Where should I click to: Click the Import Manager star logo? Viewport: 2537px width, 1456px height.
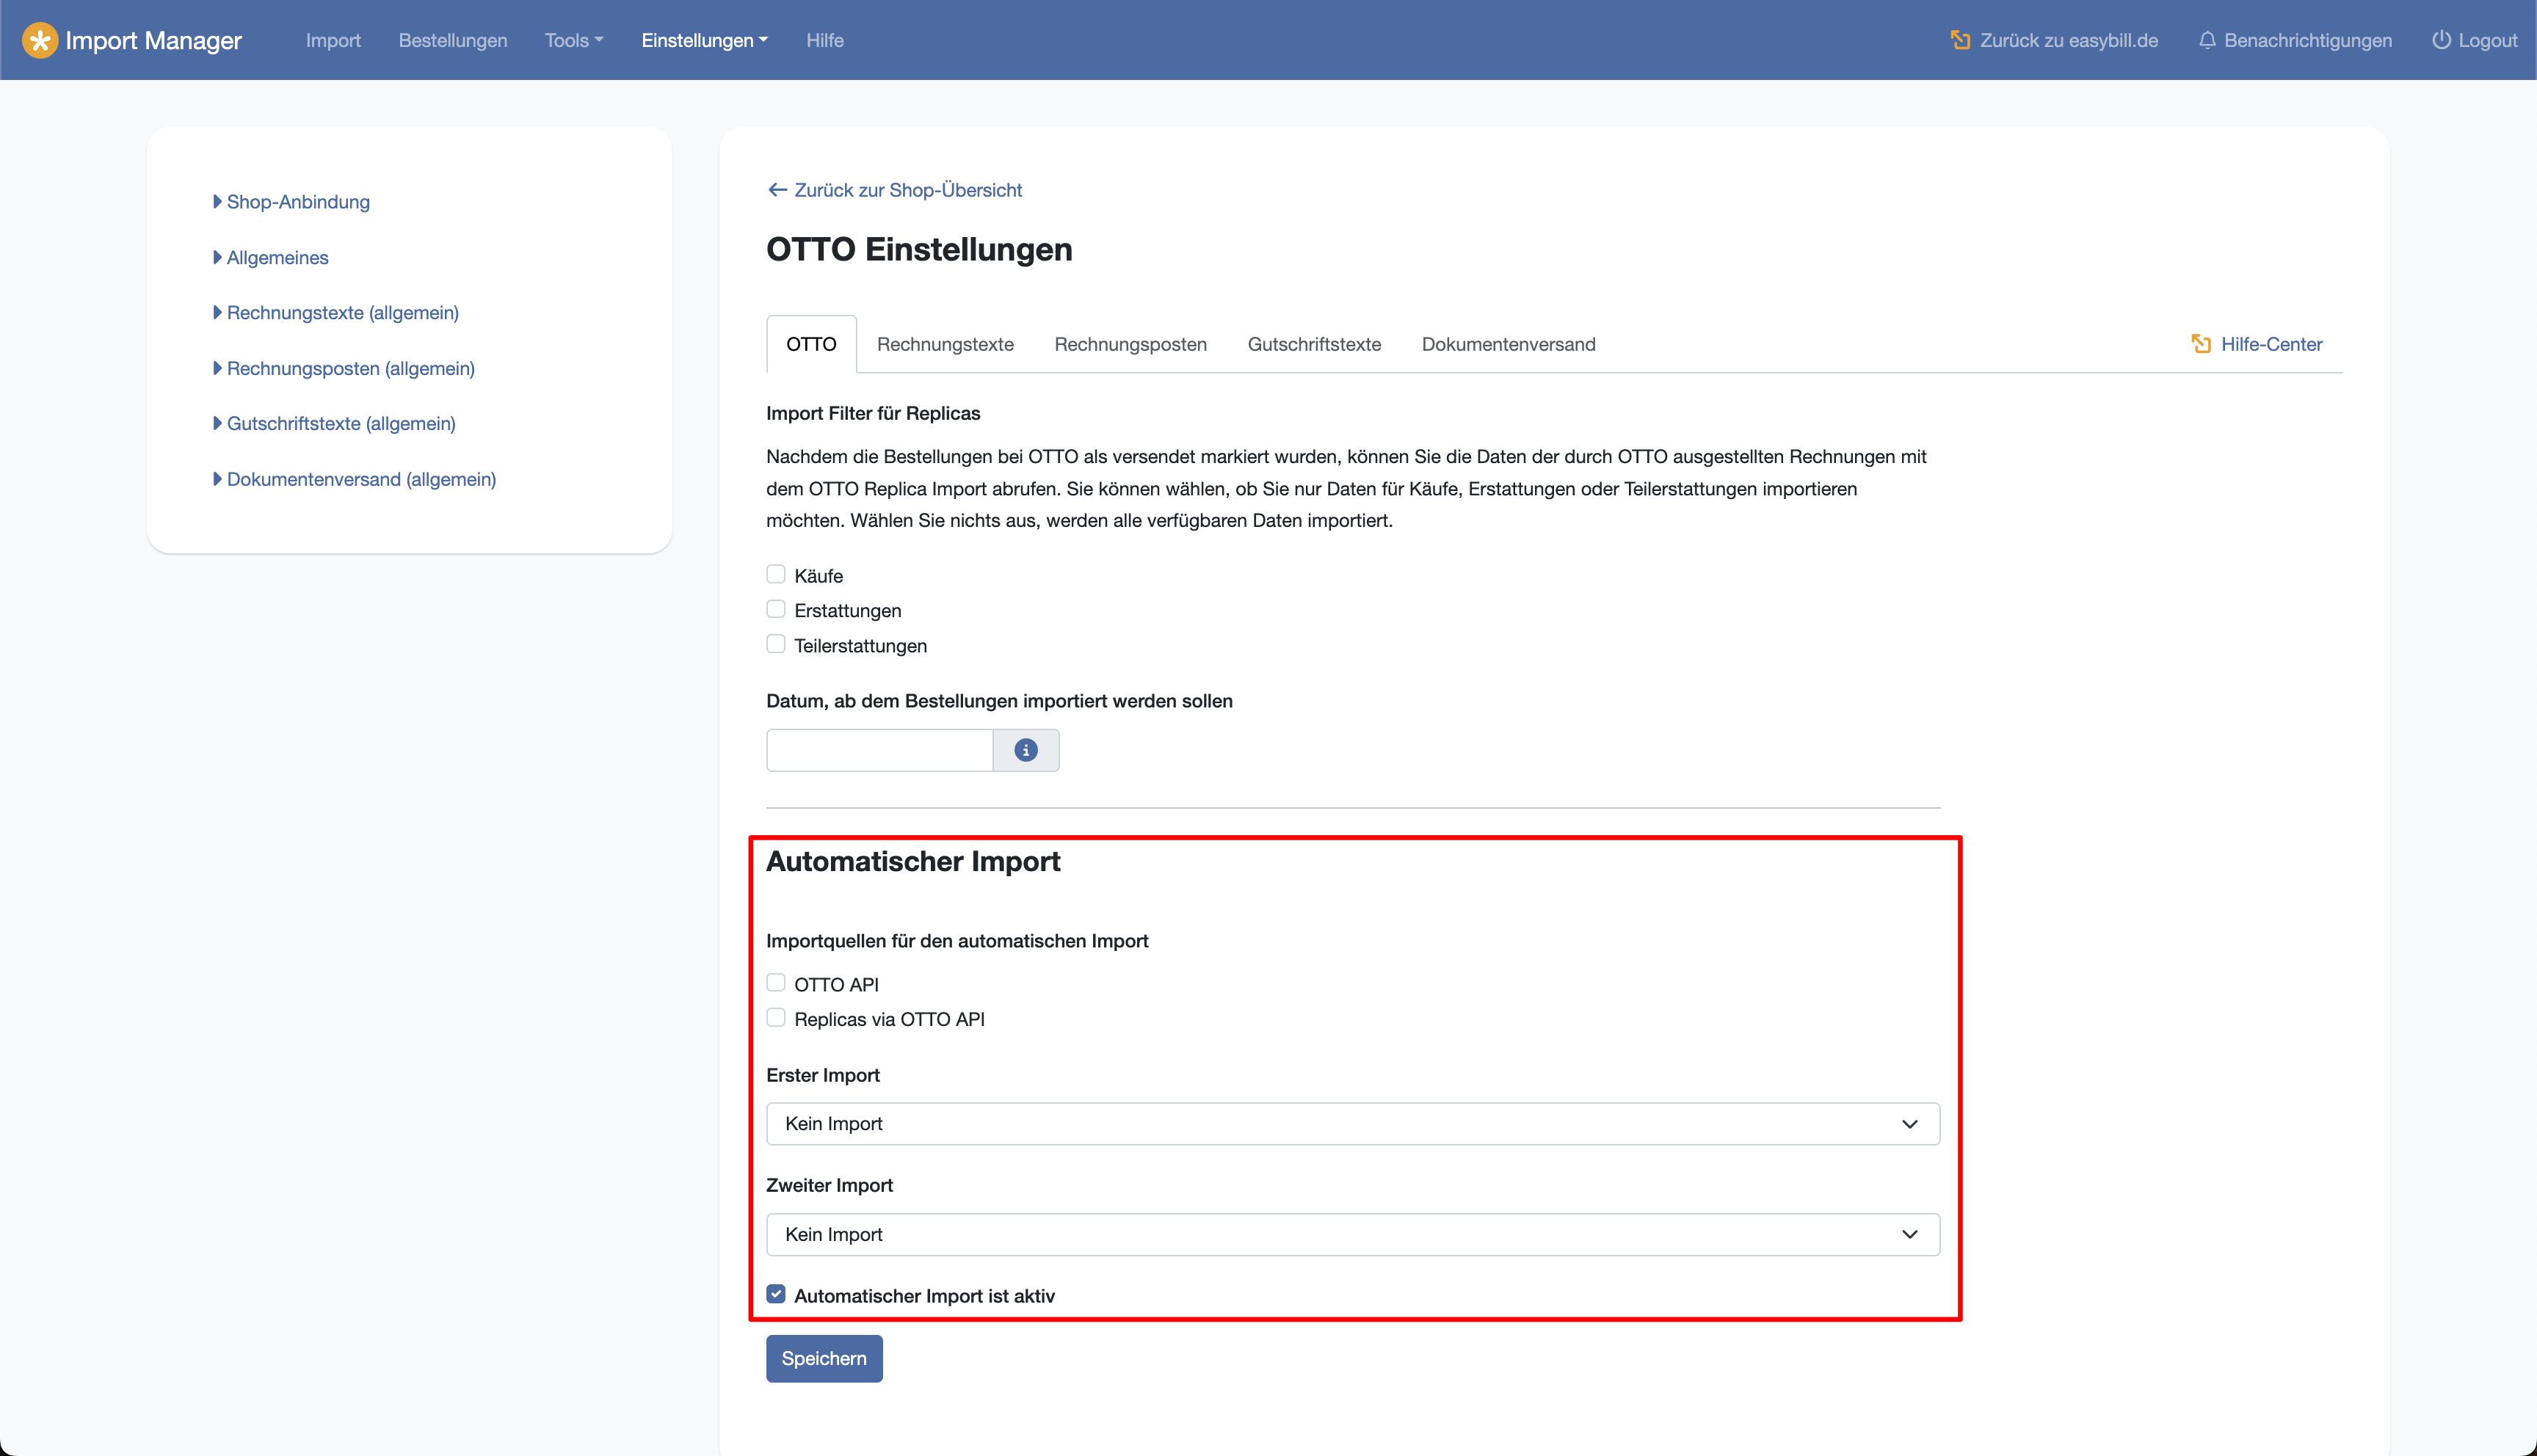(39, 40)
